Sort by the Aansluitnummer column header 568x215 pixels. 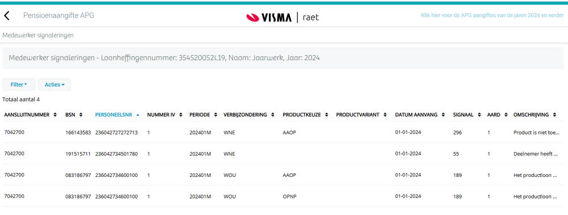click(x=31, y=115)
